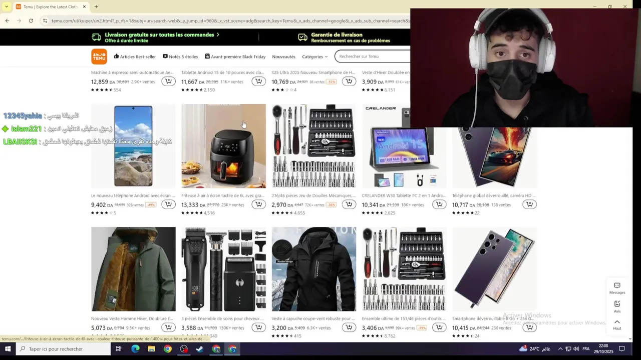Screen dimensions: 641x360
Task: Open the Friteuse à air product title
Action: coord(223,195)
